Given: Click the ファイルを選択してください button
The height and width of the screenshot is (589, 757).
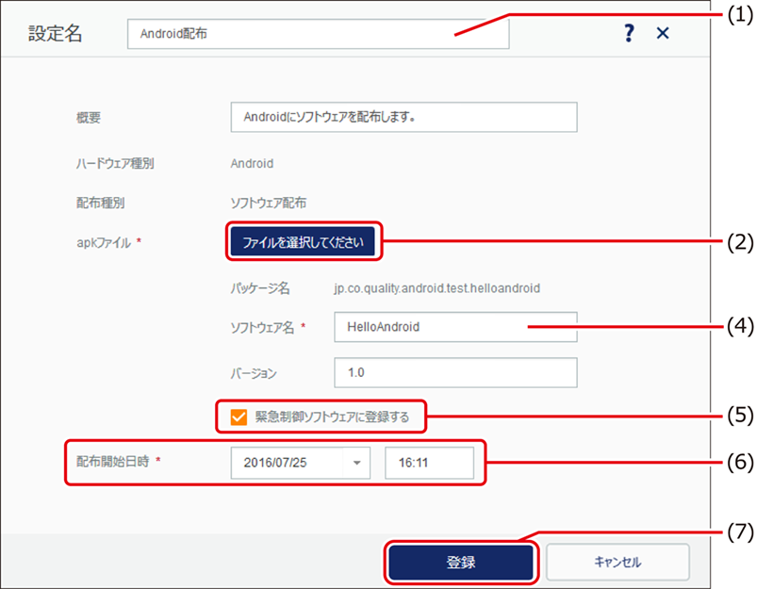Looking at the screenshot, I should tap(303, 241).
